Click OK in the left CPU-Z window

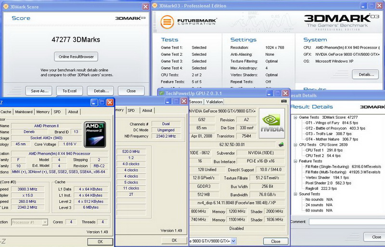coord(100,242)
